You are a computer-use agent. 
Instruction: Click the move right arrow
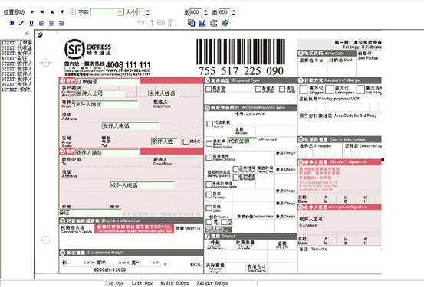[x=32, y=12]
